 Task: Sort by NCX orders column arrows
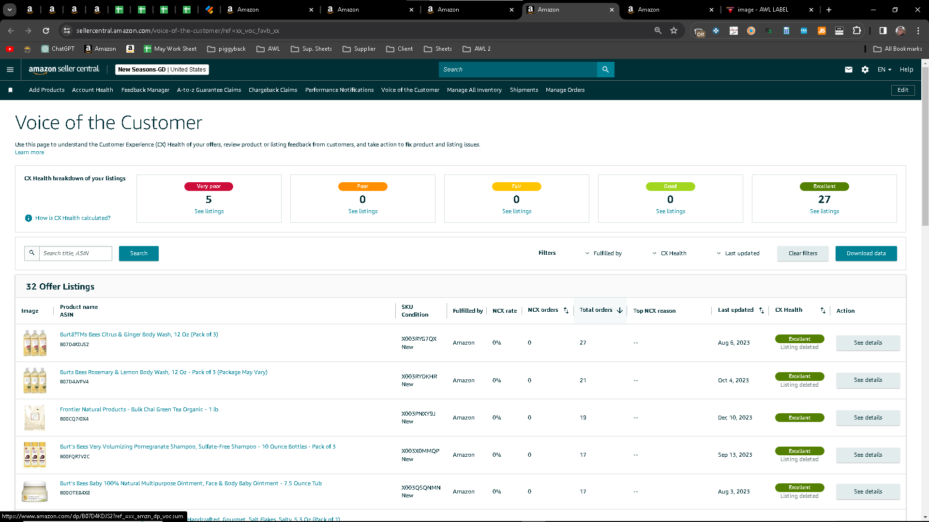[x=566, y=310]
